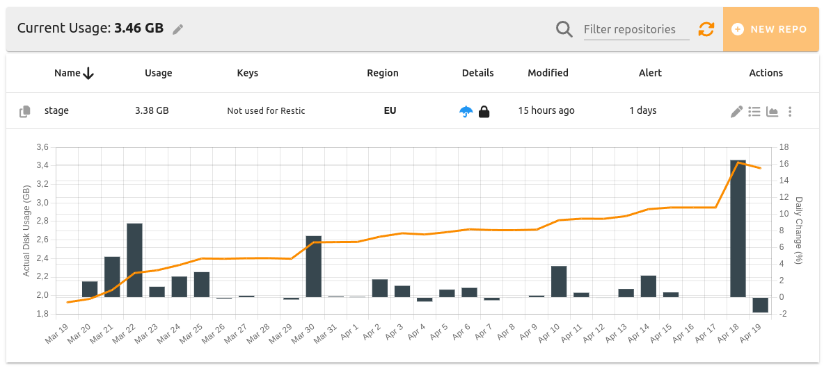Sort by the Name column

tap(74, 74)
